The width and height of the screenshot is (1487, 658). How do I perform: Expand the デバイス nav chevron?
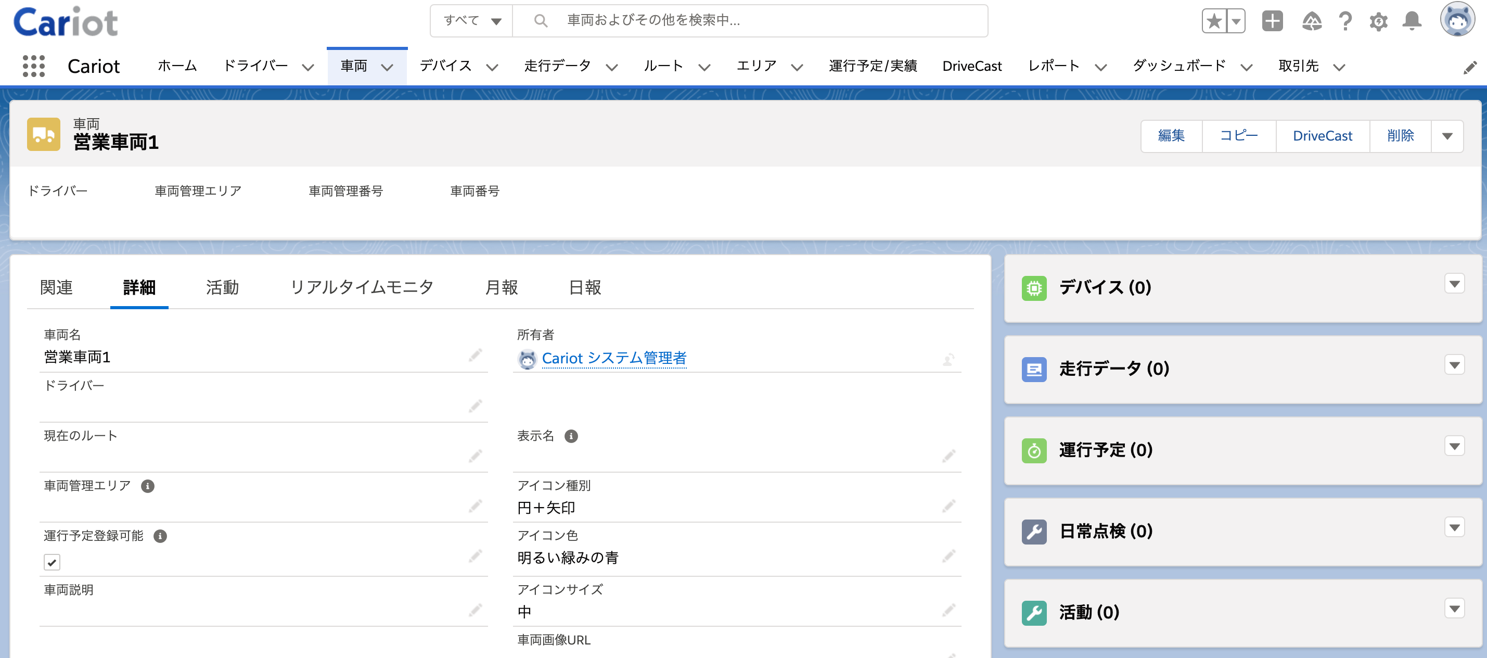point(492,68)
